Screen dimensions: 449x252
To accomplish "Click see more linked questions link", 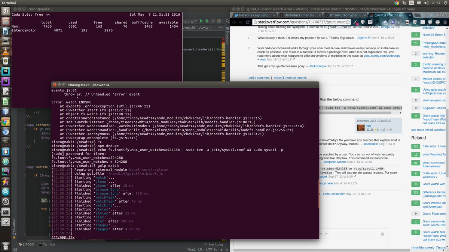I will pos(428,130).
